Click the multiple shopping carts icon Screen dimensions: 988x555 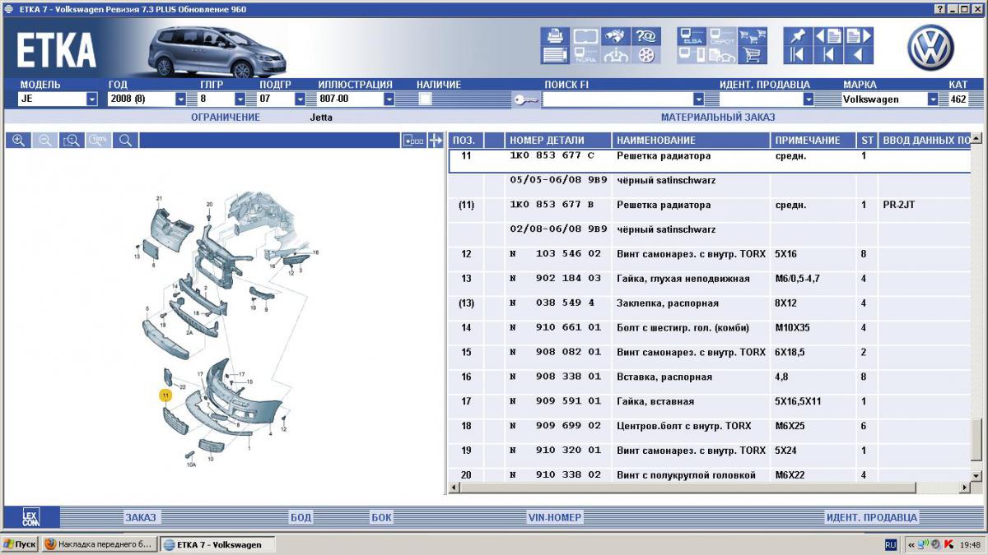point(751,36)
